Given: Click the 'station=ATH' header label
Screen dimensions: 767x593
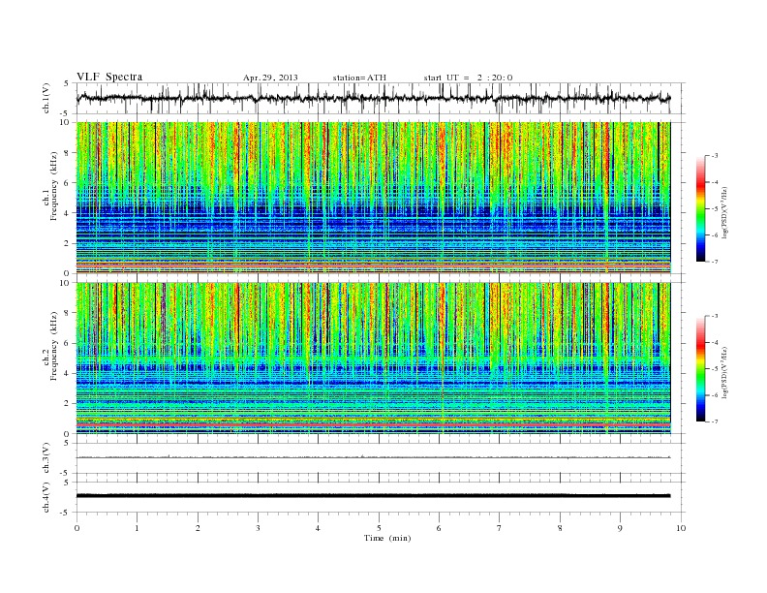Looking at the screenshot, I should (x=359, y=78).
